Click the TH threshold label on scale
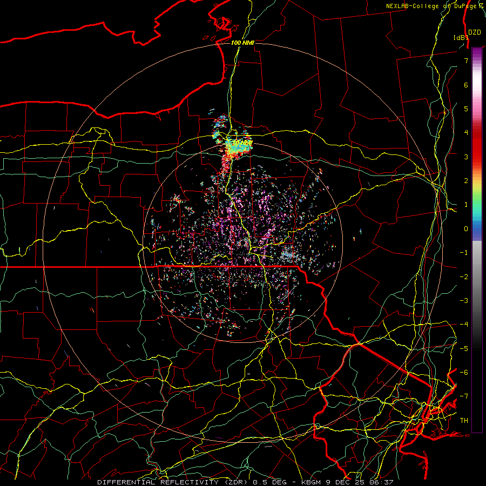486x486 pixels. 464,420
